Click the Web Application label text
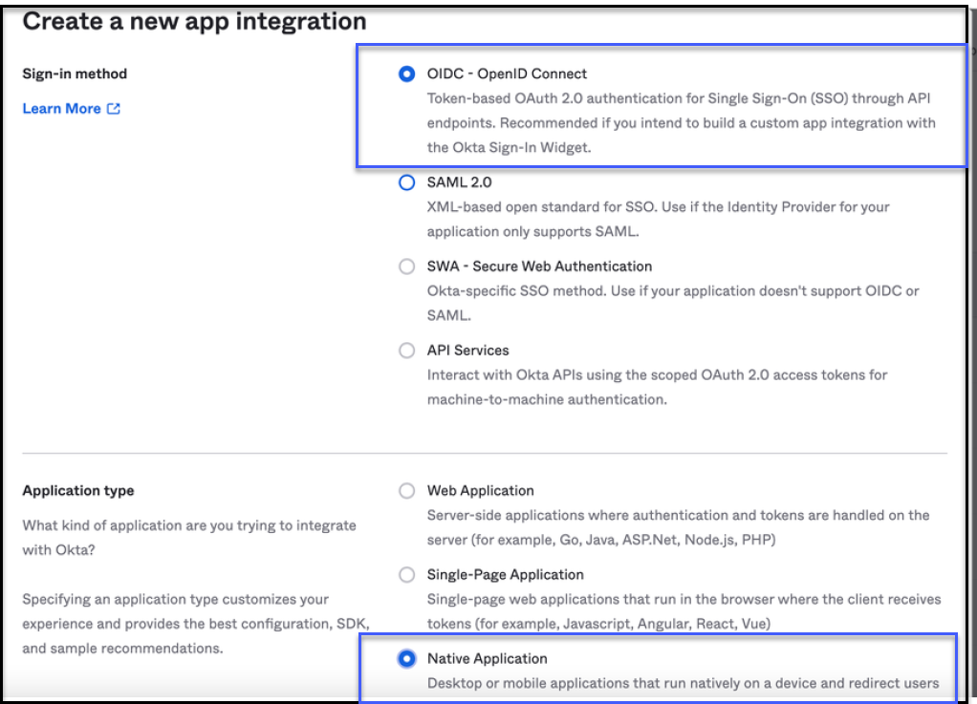Image resolution: width=977 pixels, height=704 pixels. coord(481,490)
